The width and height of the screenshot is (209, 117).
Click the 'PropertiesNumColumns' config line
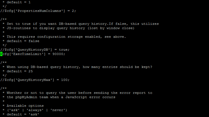(38, 11)
